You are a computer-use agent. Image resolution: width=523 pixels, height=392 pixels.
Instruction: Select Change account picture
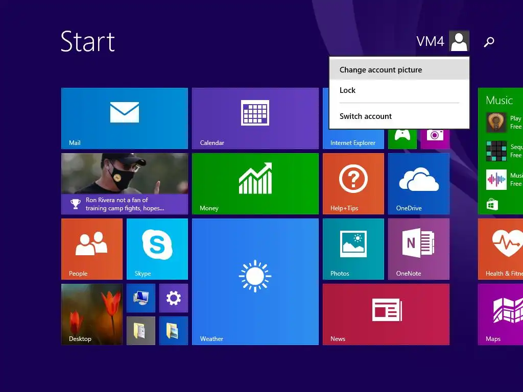click(399, 69)
